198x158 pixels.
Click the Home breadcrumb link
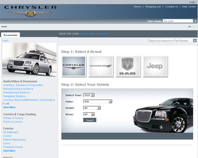pyautogui.click(x=4, y=27)
